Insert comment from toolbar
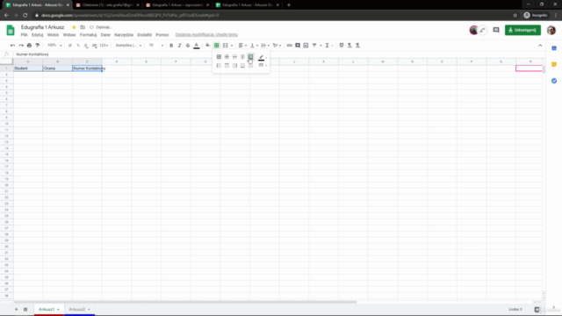The height and width of the screenshot is (316, 562). tap(298, 46)
